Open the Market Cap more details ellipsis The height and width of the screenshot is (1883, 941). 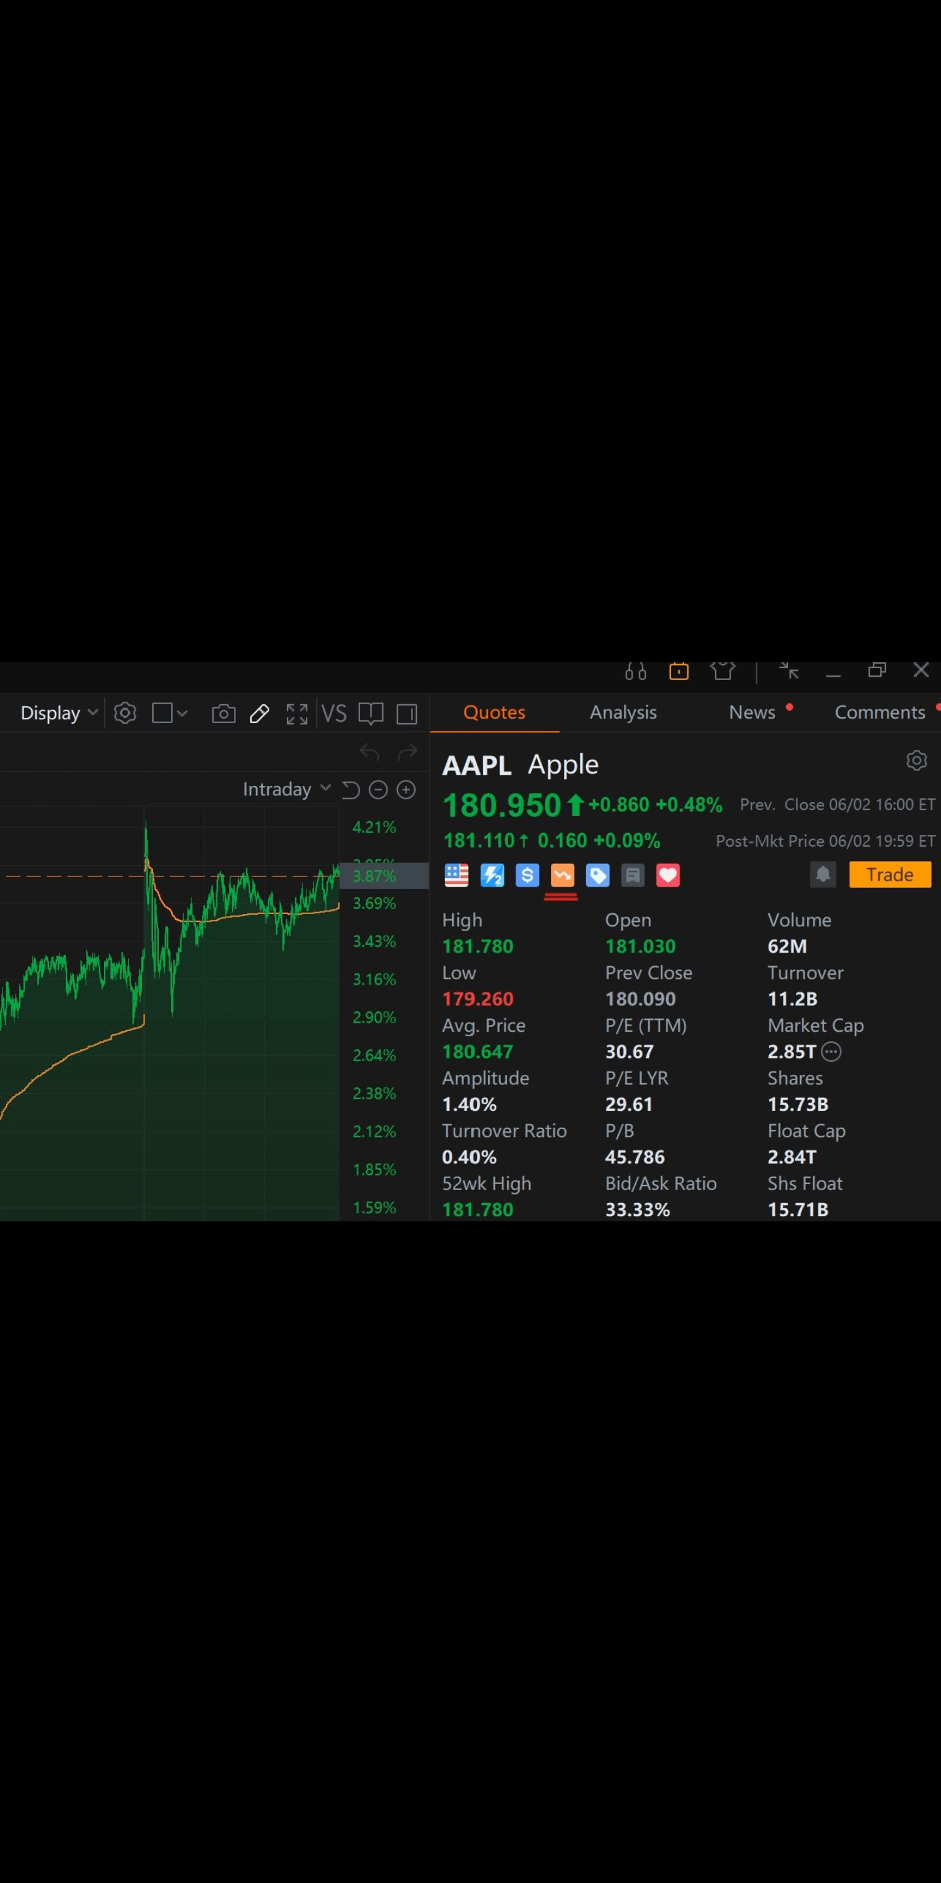pyautogui.click(x=831, y=1052)
